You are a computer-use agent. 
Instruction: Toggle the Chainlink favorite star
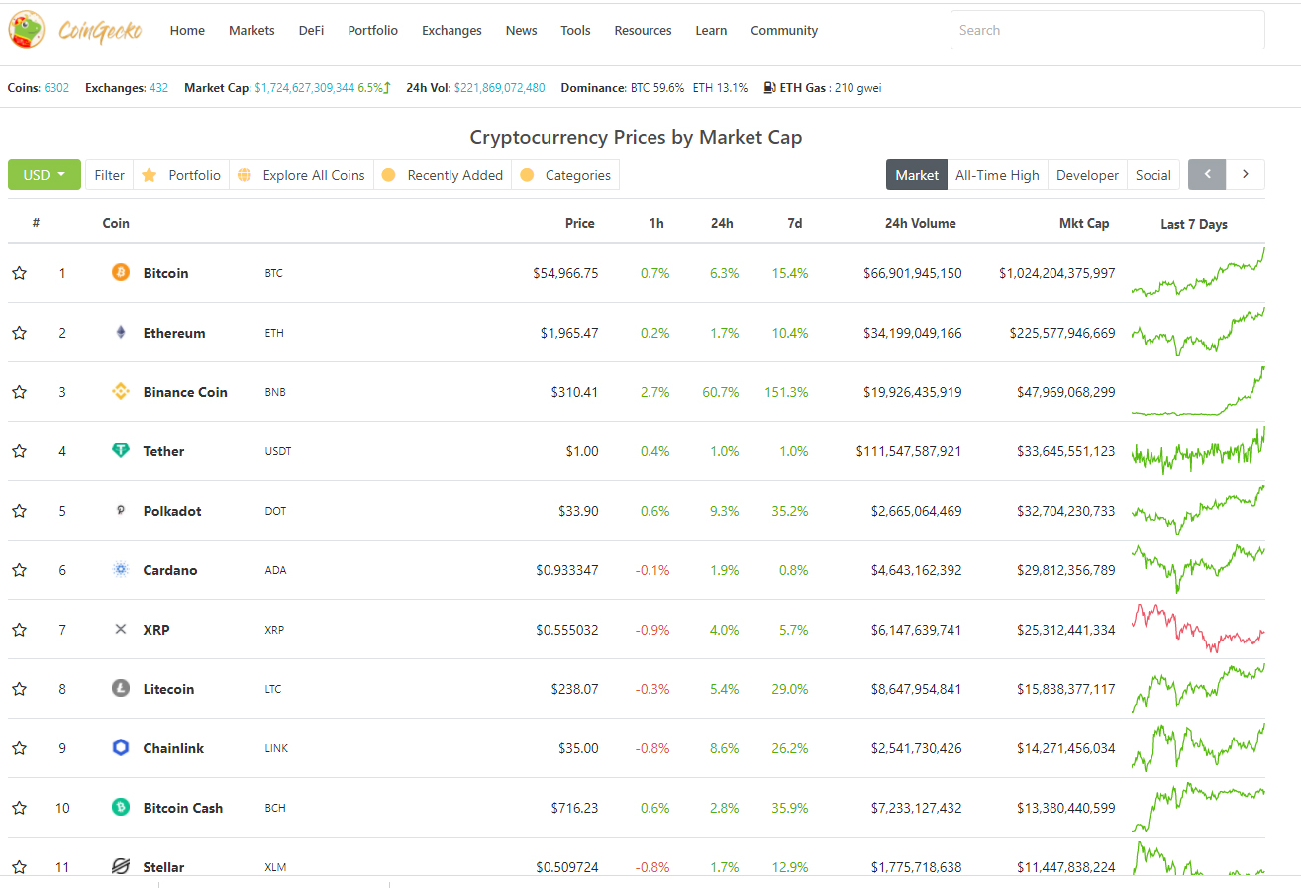[19, 748]
